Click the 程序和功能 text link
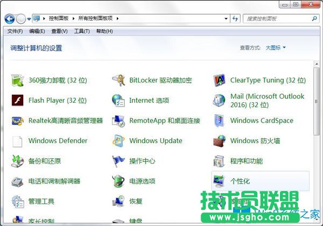This screenshot has width=323, height=226. 247,161
